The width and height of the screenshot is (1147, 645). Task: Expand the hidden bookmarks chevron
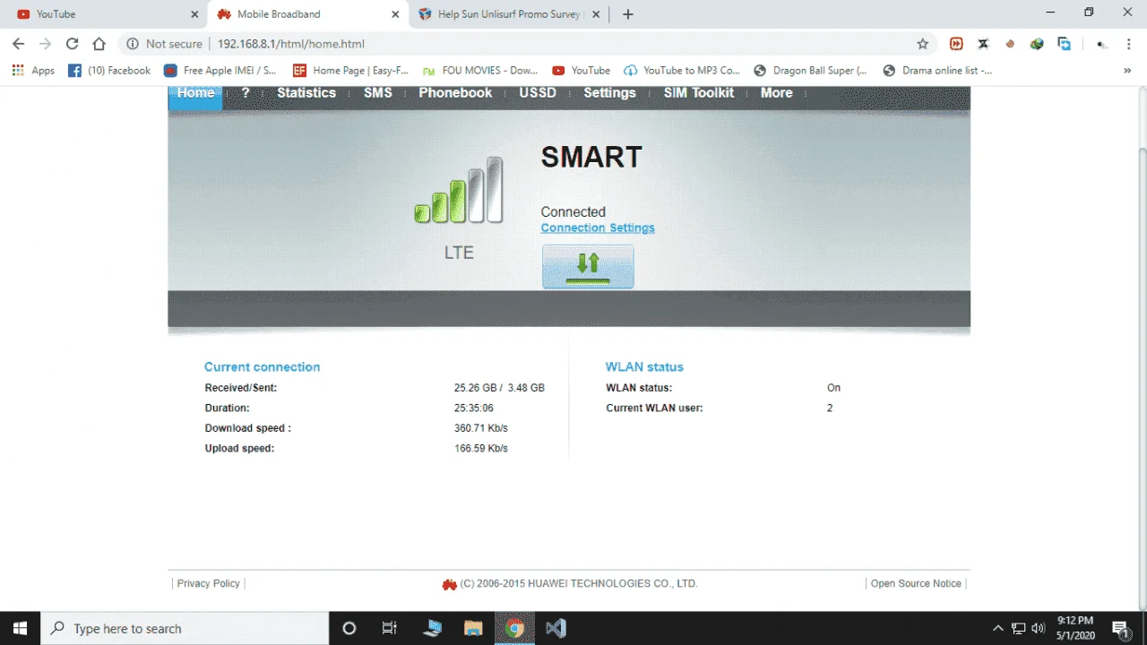pyautogui.click(x=1127, y=71)
